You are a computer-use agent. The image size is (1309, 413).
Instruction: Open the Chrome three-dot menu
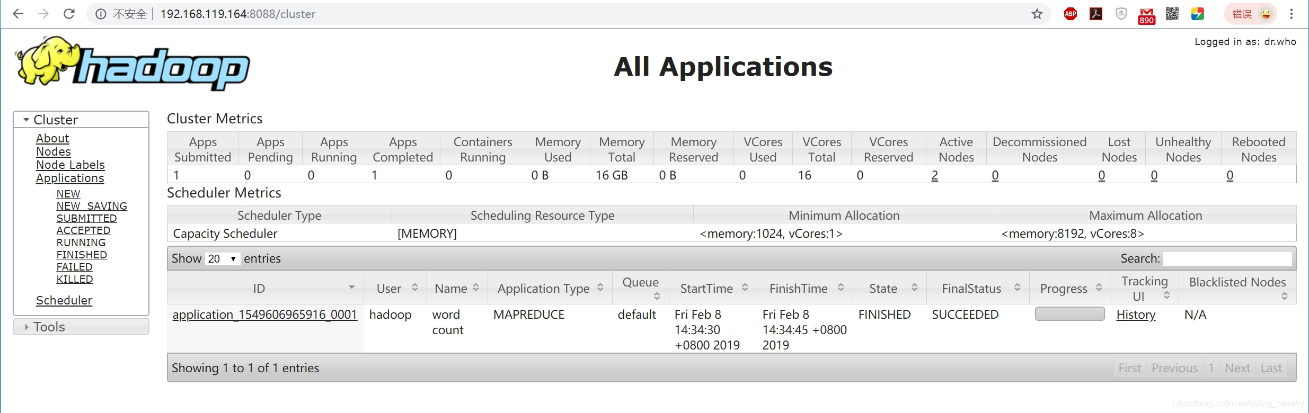(x=1292, y=14)
